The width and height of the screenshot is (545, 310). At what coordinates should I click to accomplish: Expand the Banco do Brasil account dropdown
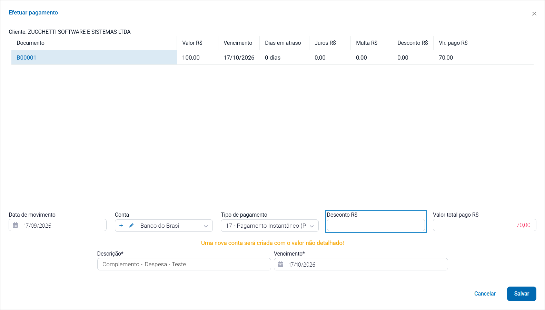click(x=206, y=226)
